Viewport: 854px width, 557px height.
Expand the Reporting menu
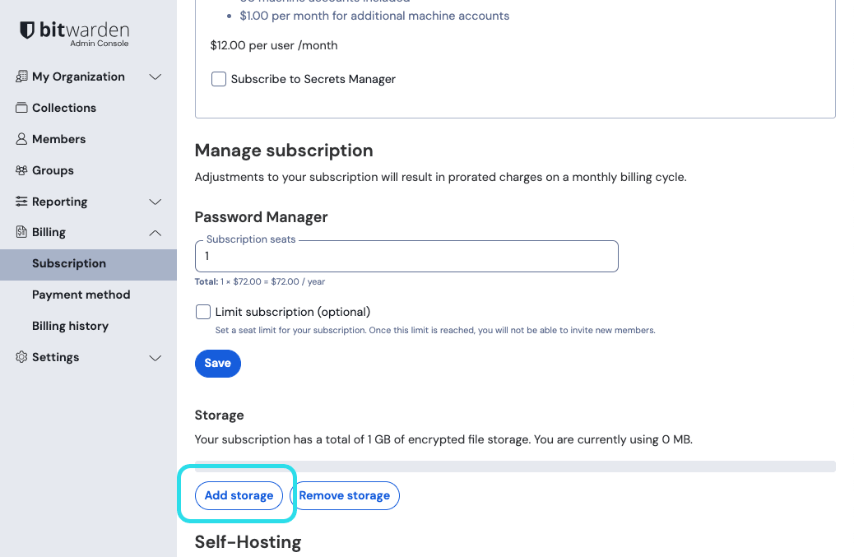coord(155,201)
